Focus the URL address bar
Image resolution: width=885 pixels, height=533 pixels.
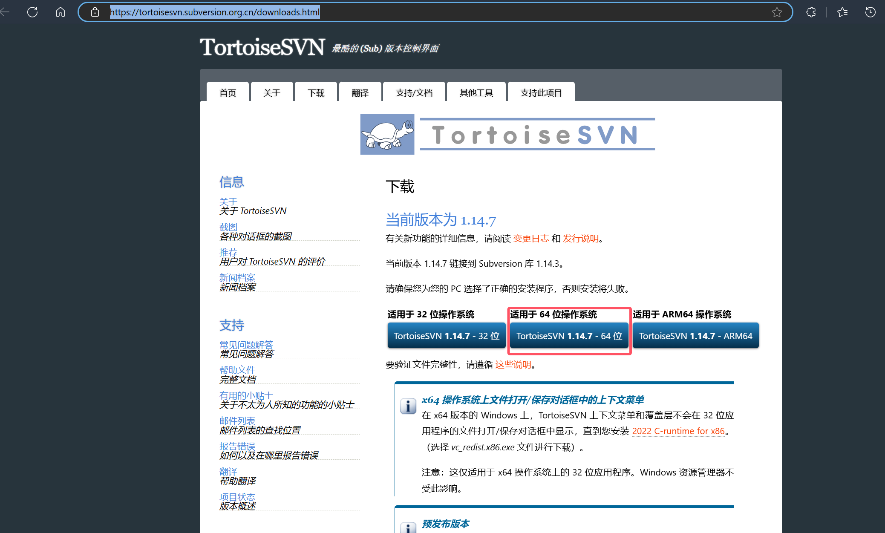tap(435, 12)
